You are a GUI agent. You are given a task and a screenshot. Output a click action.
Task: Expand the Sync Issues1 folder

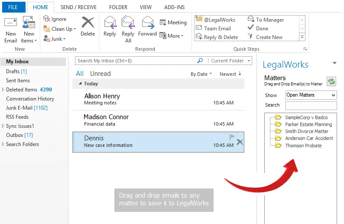pos(3,126)
